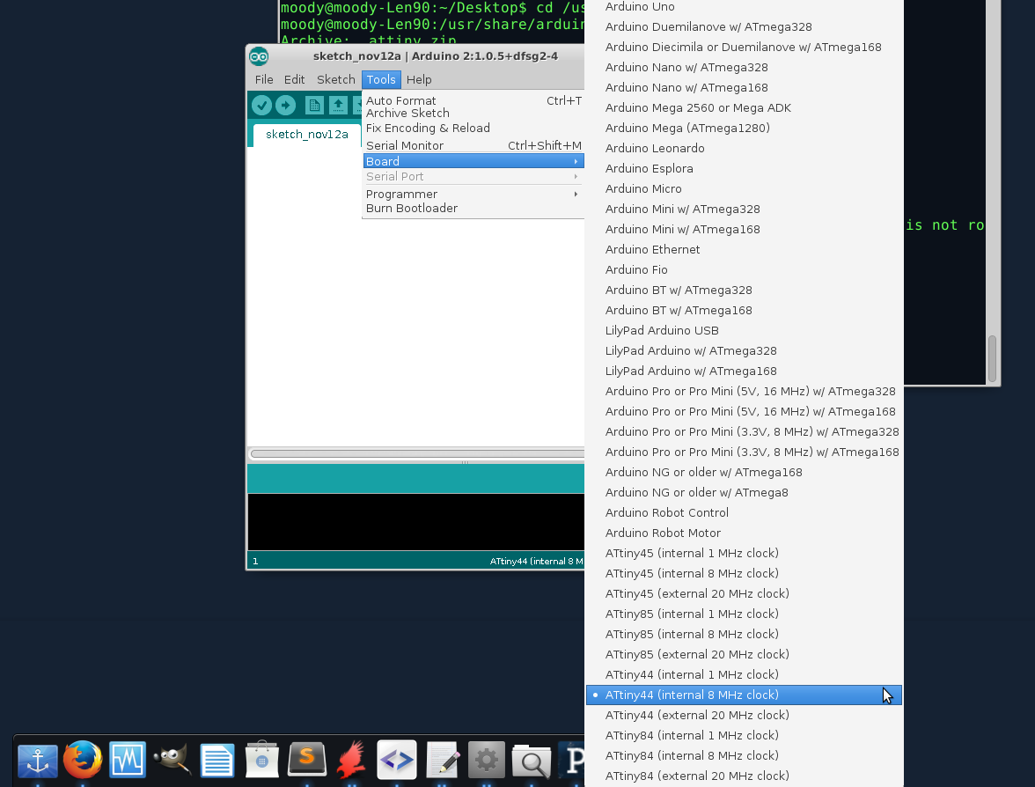Click the New sketch toolbar icon

[314, 105]
